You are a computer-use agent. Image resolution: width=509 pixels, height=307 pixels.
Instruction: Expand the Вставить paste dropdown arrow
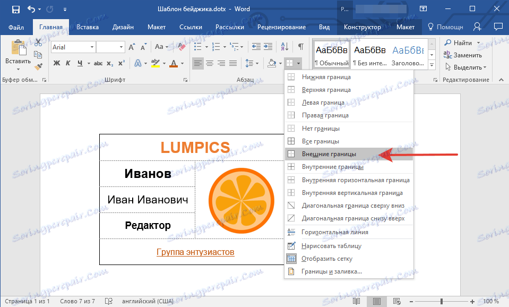click(x=18, y=69)
